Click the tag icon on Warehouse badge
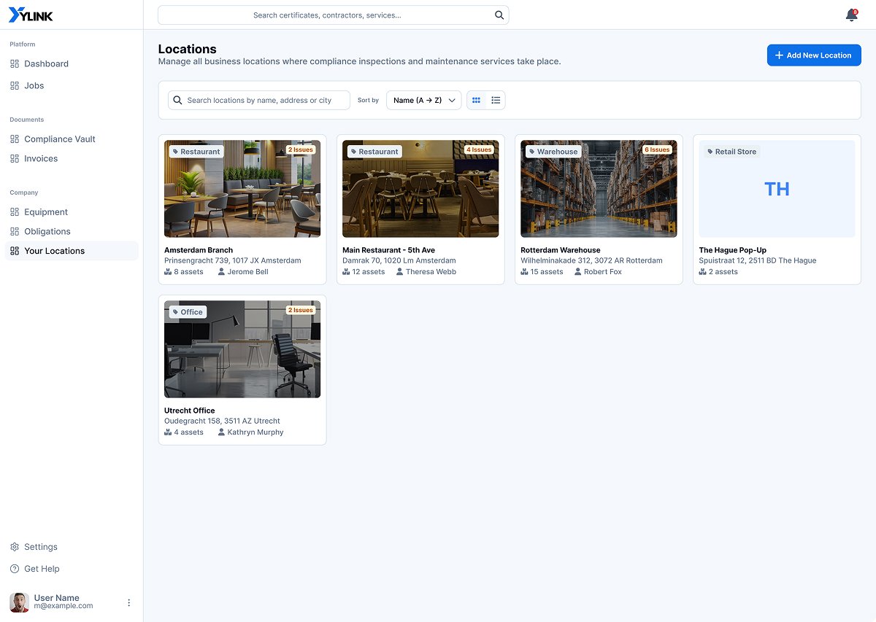876x622 pixels. (x=531, y=152)
